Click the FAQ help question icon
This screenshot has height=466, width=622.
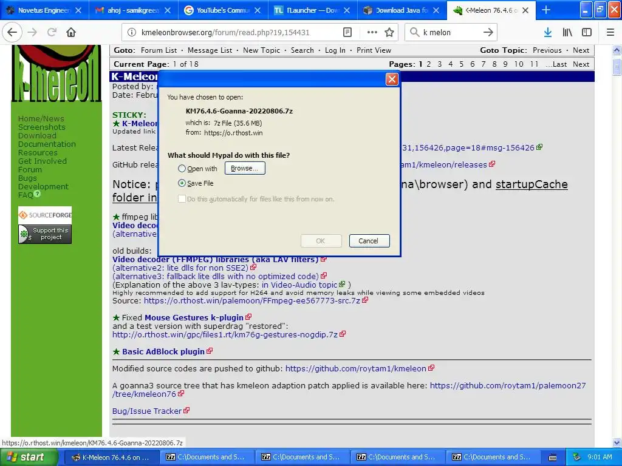point(37,194)
